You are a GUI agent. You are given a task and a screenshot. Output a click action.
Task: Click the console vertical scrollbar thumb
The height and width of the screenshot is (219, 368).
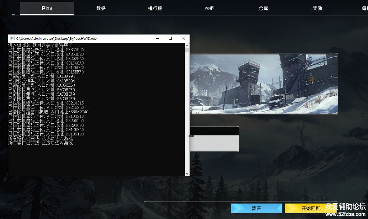[x=187, y=51]
